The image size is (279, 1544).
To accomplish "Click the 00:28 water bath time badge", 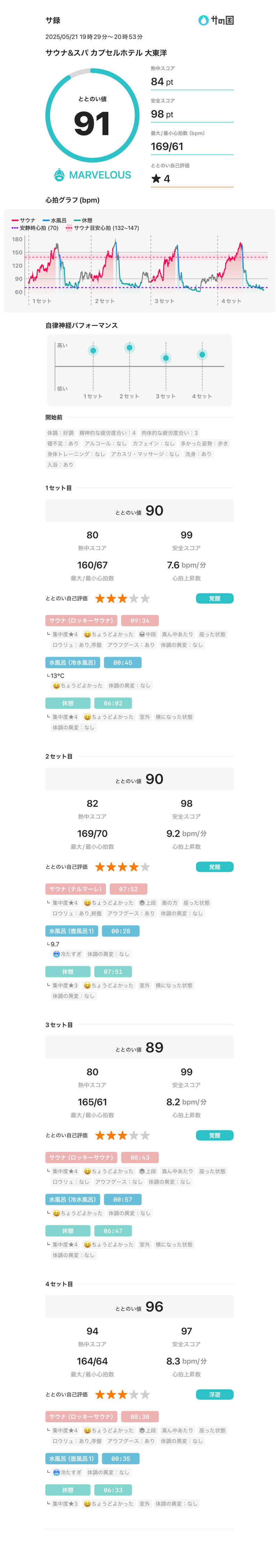I will (x=120, y=931).
